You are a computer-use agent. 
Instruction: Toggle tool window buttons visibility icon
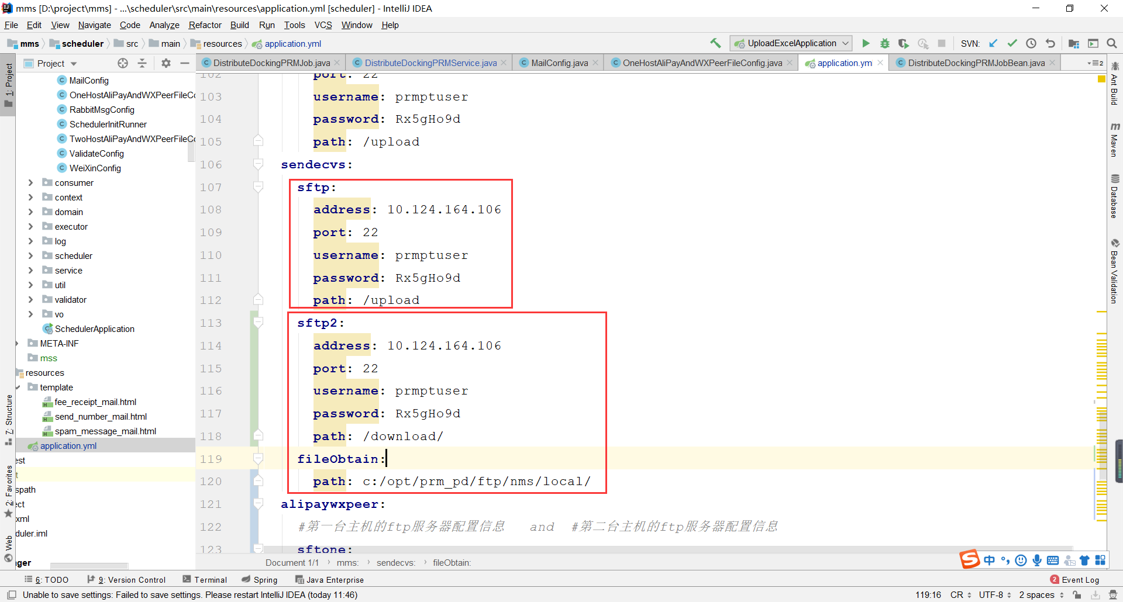coord(11,595)
